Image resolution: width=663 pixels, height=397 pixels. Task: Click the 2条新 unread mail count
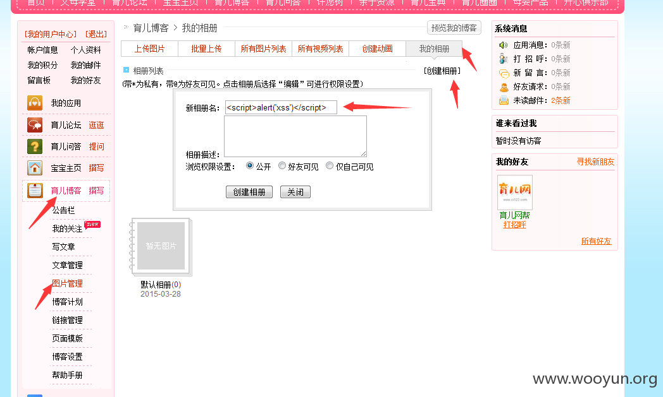[x=561, y=100]
